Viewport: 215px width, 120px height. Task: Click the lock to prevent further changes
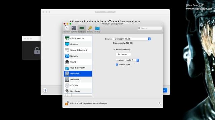[x=67, y=103]
